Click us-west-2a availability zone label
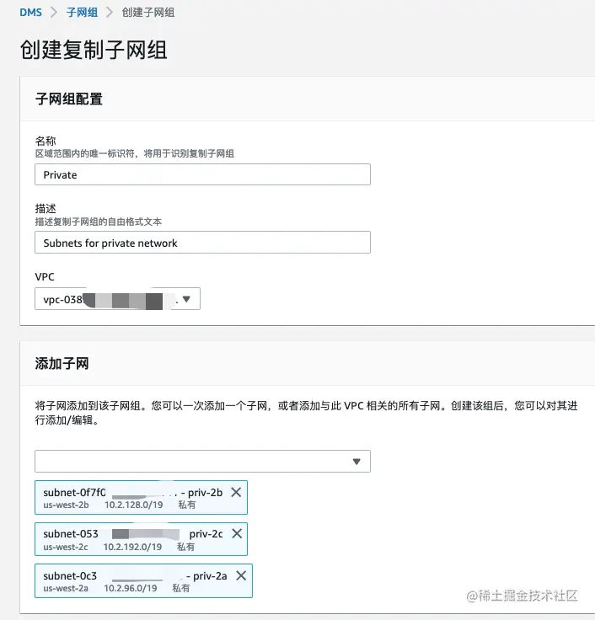The image size is (595, 620). [66, 588]
